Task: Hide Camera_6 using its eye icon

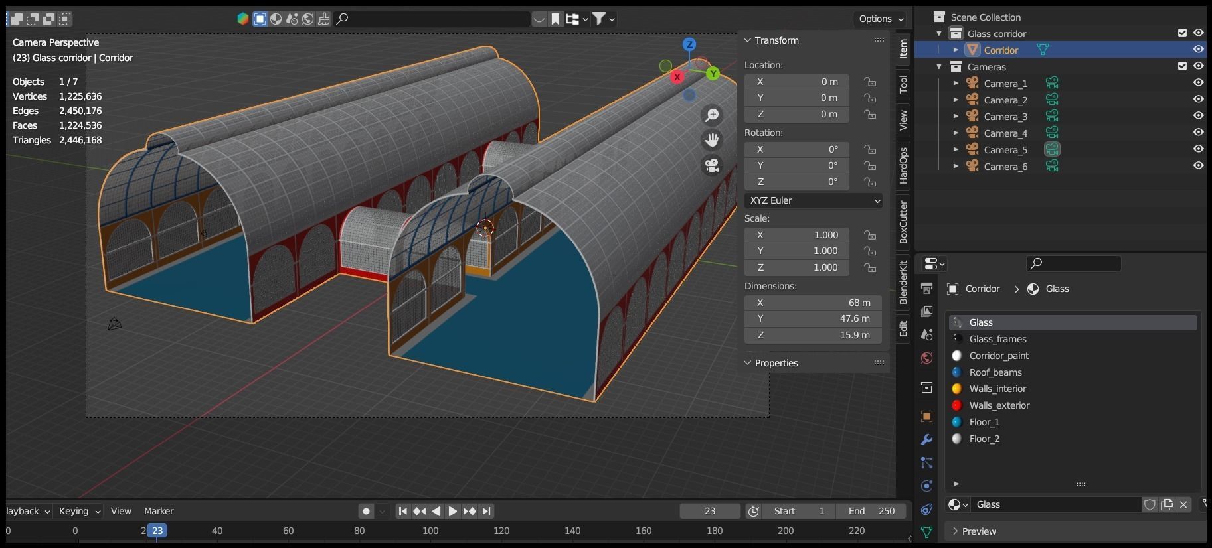Action: click(1198, 165)
